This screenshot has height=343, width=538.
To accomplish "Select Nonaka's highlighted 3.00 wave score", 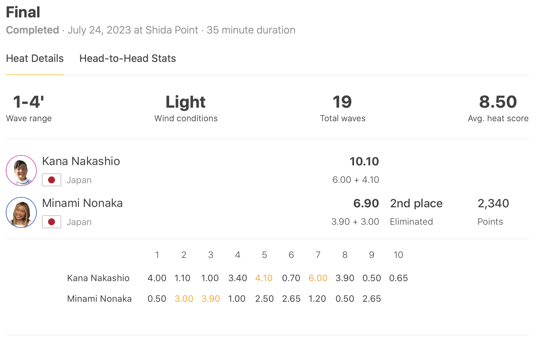I will tap(184, 299).
